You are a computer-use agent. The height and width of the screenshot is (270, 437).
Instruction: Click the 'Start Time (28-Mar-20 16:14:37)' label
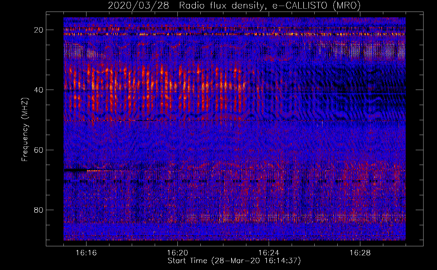[234, 261]
